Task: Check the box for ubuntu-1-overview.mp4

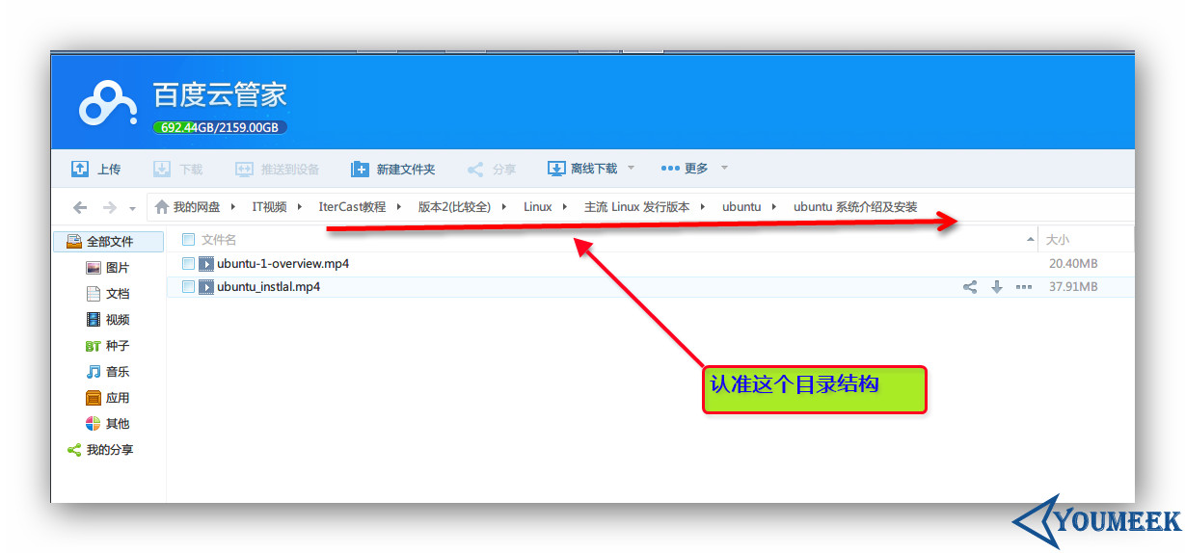Action: point(189,264)
